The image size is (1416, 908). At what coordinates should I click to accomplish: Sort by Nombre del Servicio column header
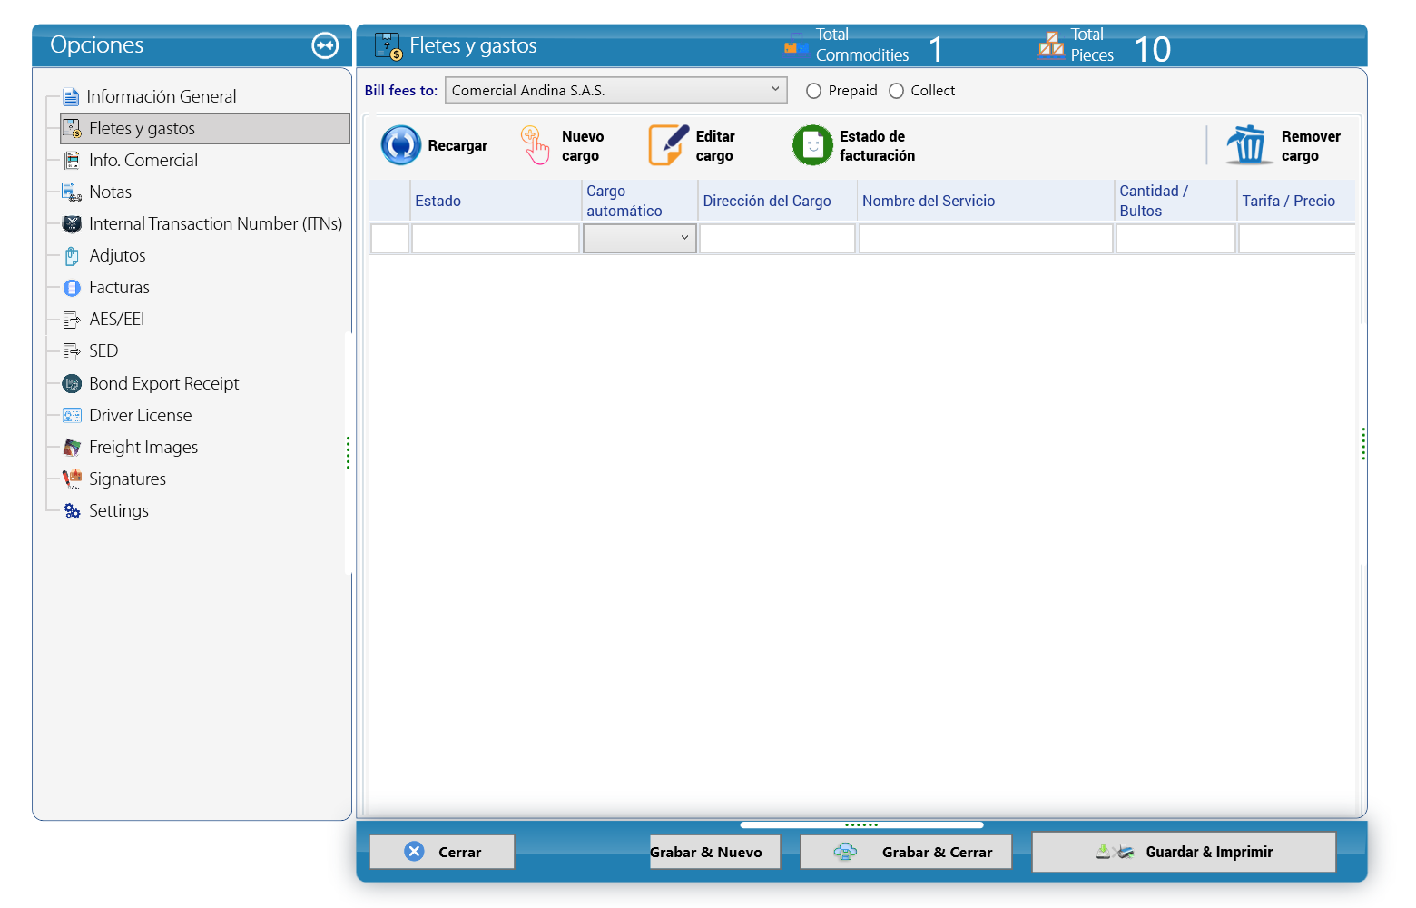click(986, 201)
